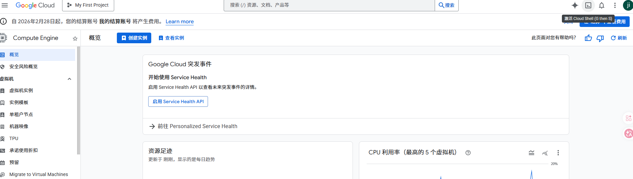This screenshot has height=179, width=633.
Task: Open the Gemini sparkle assistant icon
Action: [575, 5]
